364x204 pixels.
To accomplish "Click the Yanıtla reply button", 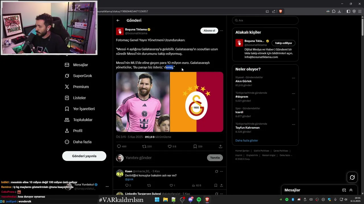I will (x=215, y=158).
